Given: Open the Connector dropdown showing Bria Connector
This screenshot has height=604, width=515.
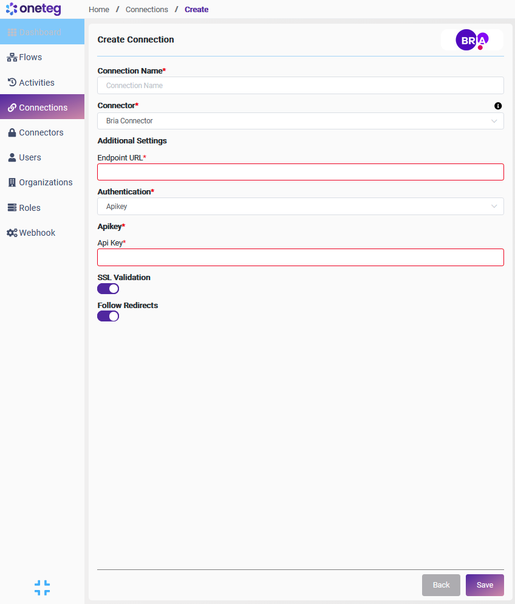Looking at the screenshot, I should tap(301, 121).
